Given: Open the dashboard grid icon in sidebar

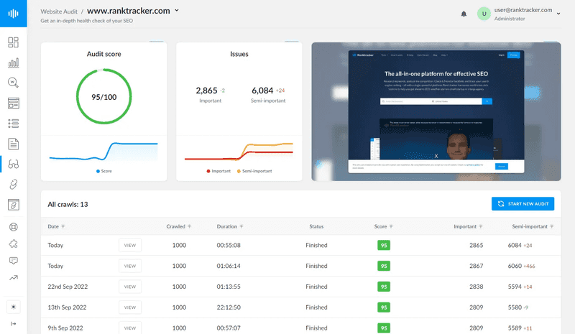Looking at the screenshot, I should click(x=13, y=42).
